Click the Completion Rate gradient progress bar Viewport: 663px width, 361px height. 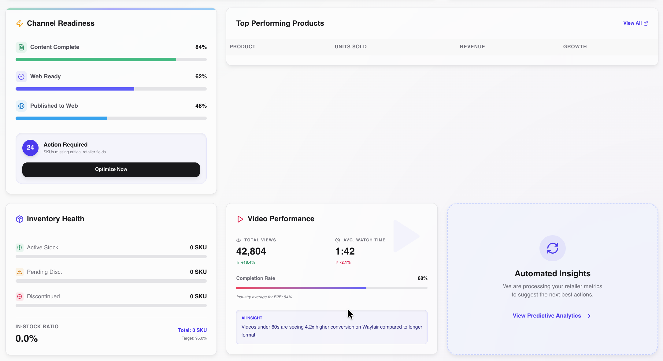(x=332, y=288)
